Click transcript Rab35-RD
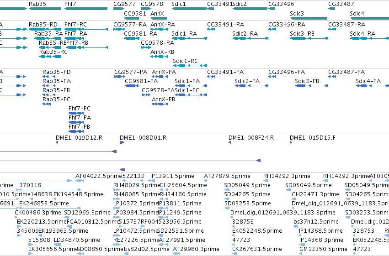The height and width of the screenshot is (256, 389). [43, 25]
